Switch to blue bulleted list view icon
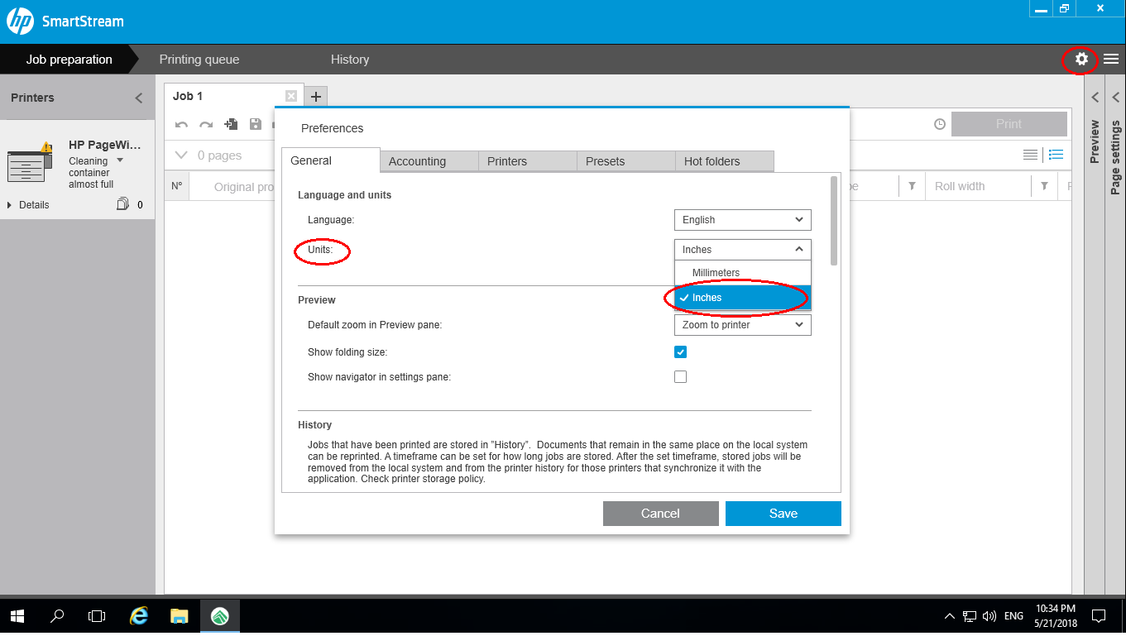The width and height of the screenshot is (1126, 636). pos(1056,155)
